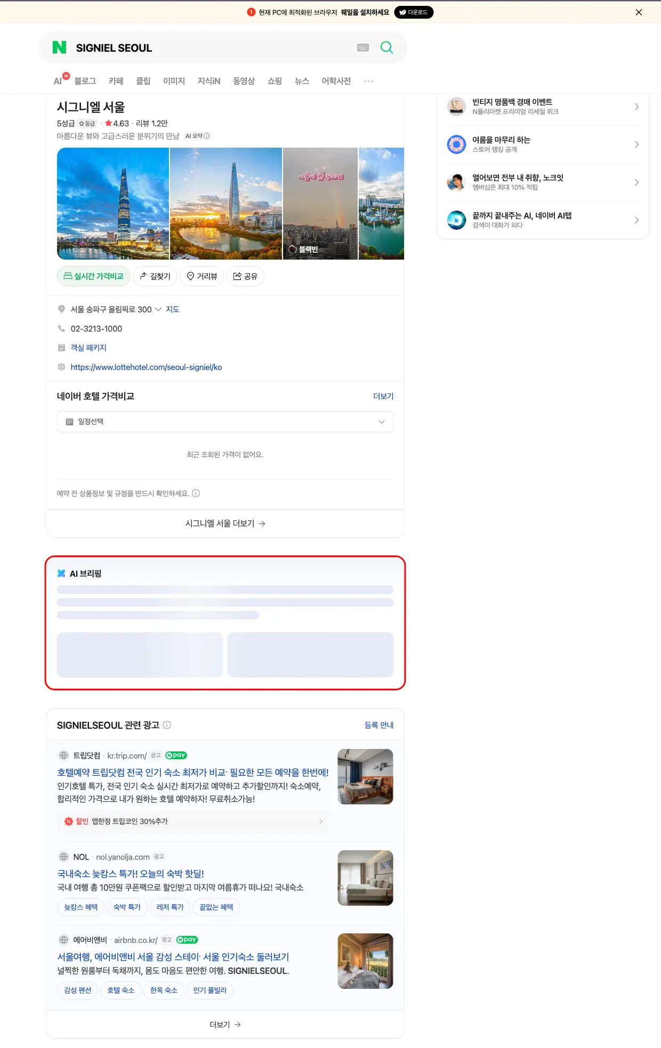661x1048 pixels.
Task: Expand the address 올림픽로 300 chevron
Action: click(158, 309)
